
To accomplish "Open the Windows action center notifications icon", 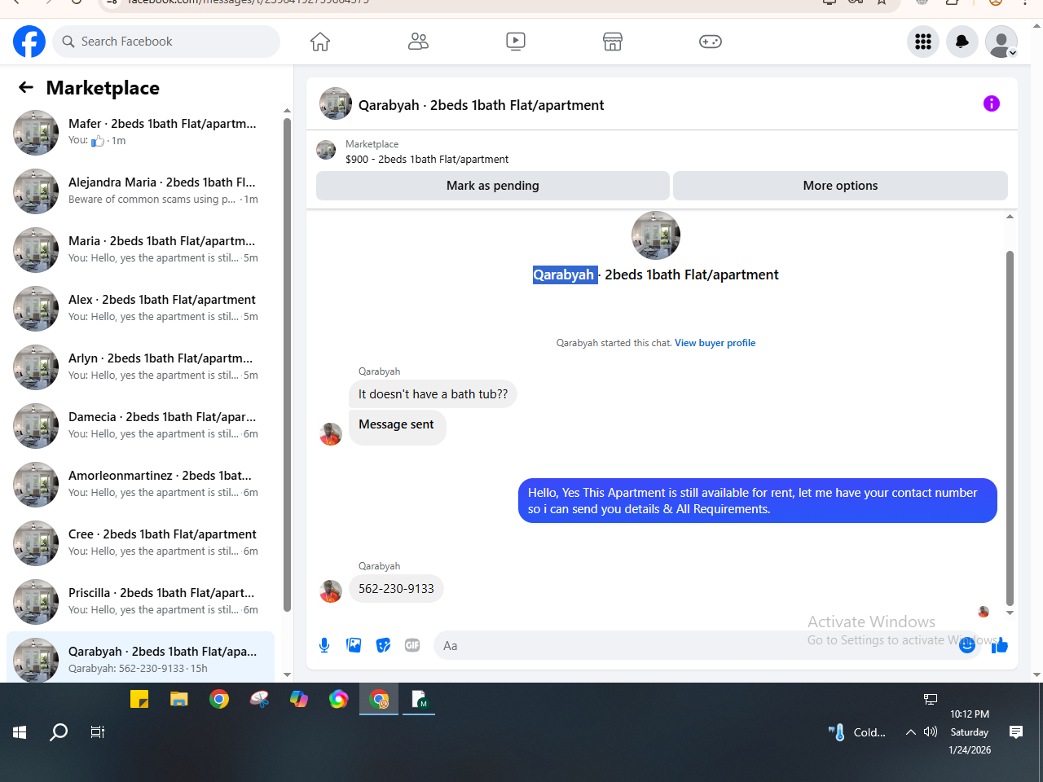I will (1016, 732).
